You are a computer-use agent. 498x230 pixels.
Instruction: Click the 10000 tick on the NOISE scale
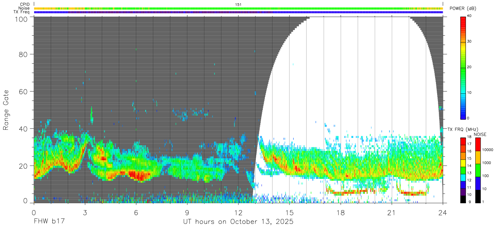(488, 150)
